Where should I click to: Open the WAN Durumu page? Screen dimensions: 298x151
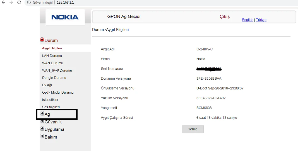(x=52, y=63)
